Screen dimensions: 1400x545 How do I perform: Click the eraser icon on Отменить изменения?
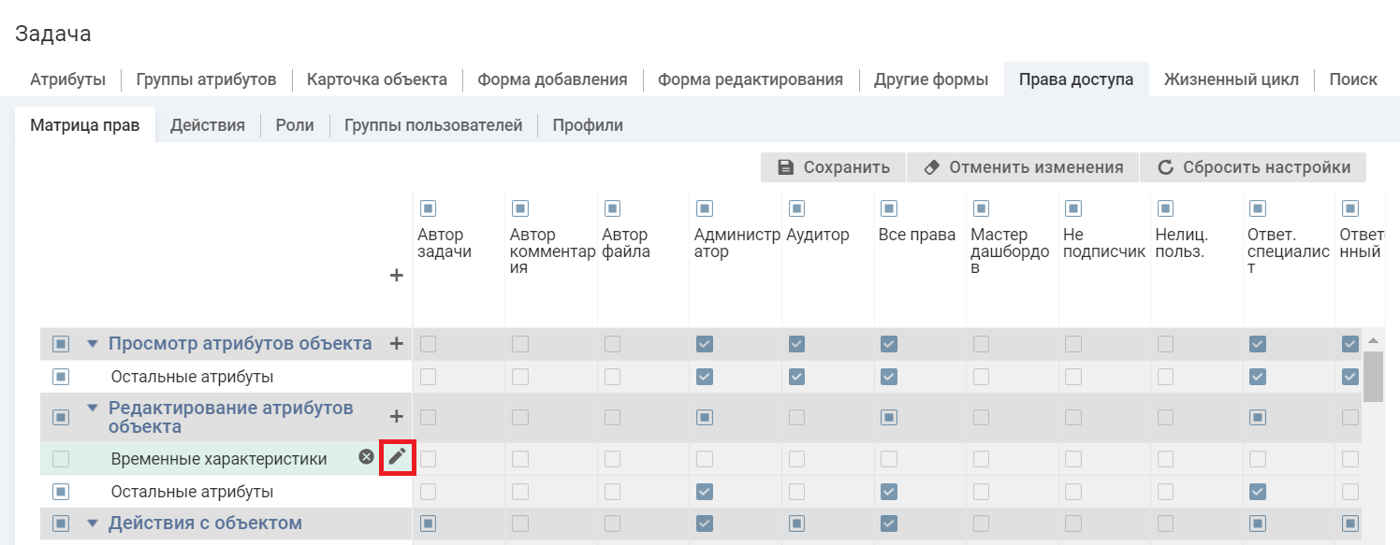click(x=931, y=167)
